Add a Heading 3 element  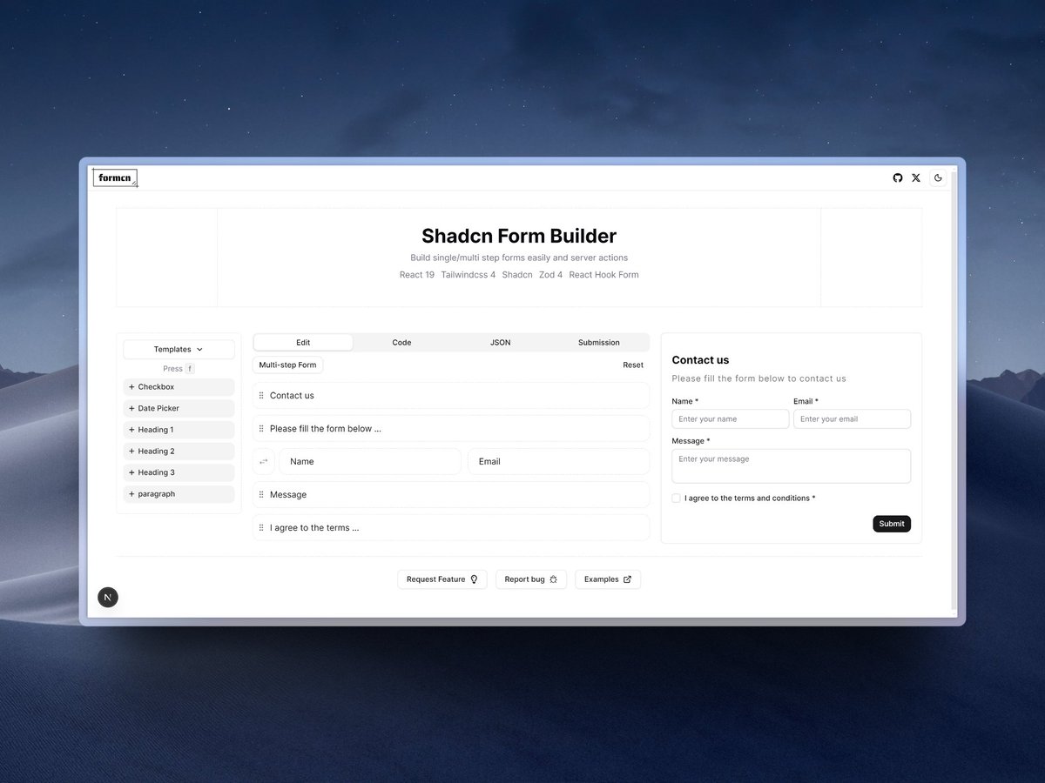tap(179, 472)
